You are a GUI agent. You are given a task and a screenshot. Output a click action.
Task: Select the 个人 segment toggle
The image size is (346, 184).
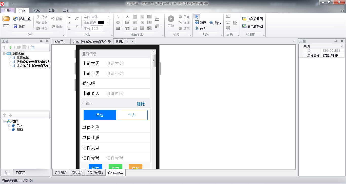pos(132,115)
